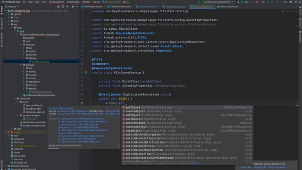Run HkShoppingAppApplication with the run icon
Screen dimensions: 302x170
click(238, 2)
